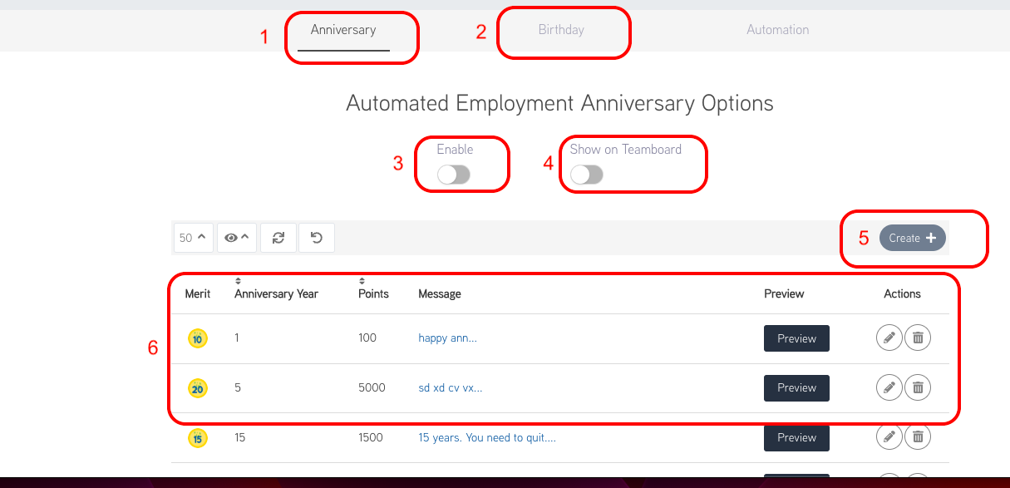
Task: Edit the year 5 anniversary row
Action: click(x=889, y=387)
